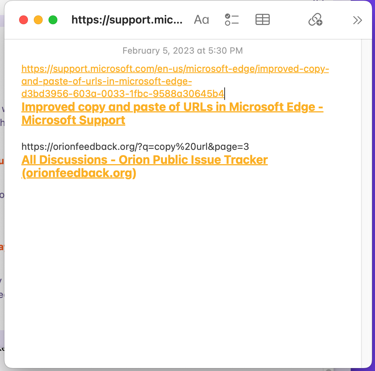Click the window title "https://support.mic..."
375x371 pixels.
coord(127,20)
